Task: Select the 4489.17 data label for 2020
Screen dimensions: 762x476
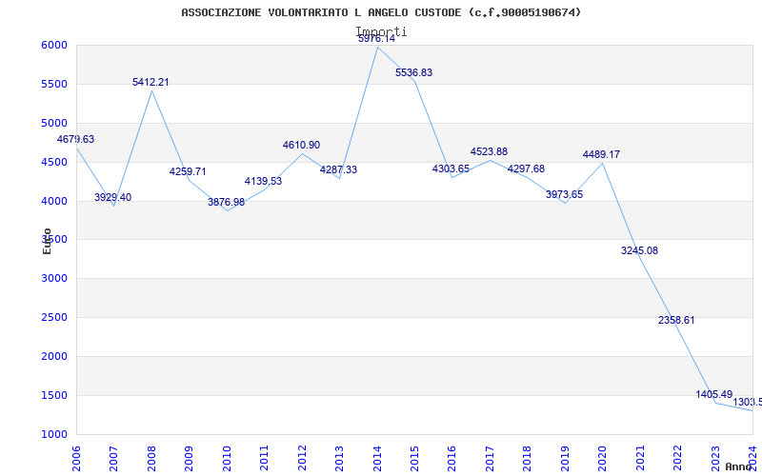Action: tap(601, 154)
